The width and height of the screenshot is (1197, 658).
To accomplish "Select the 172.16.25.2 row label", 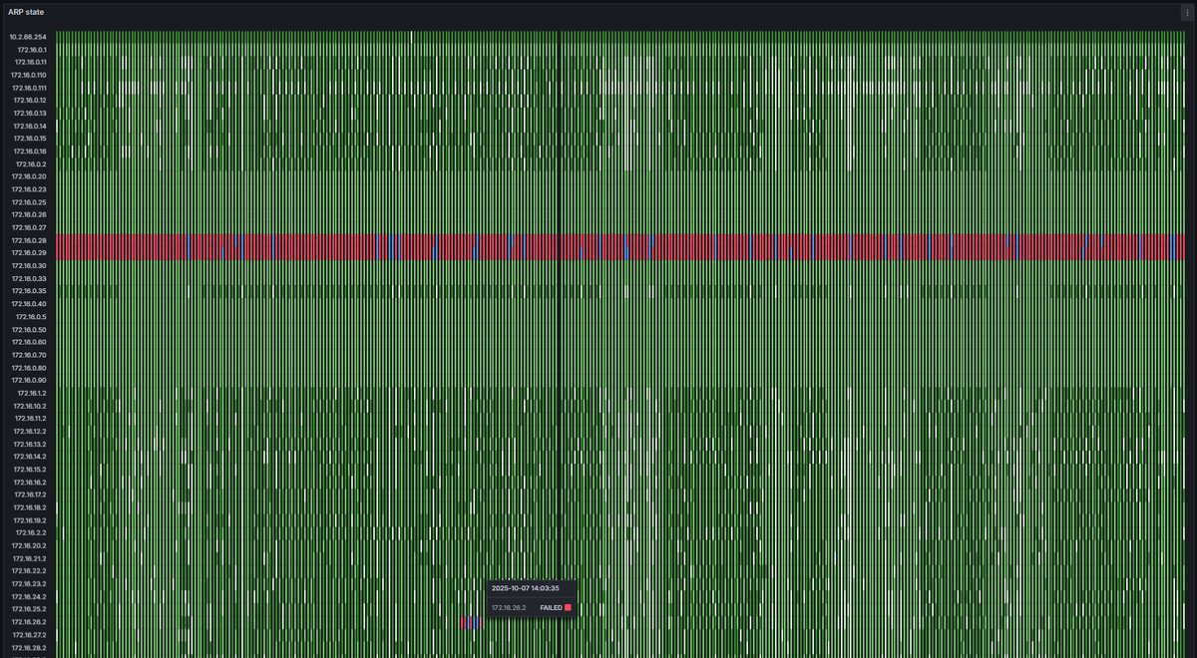I will [x=30, y=609].
